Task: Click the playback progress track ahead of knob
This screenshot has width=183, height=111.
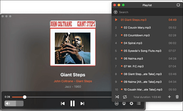Action: coord(69,97)
